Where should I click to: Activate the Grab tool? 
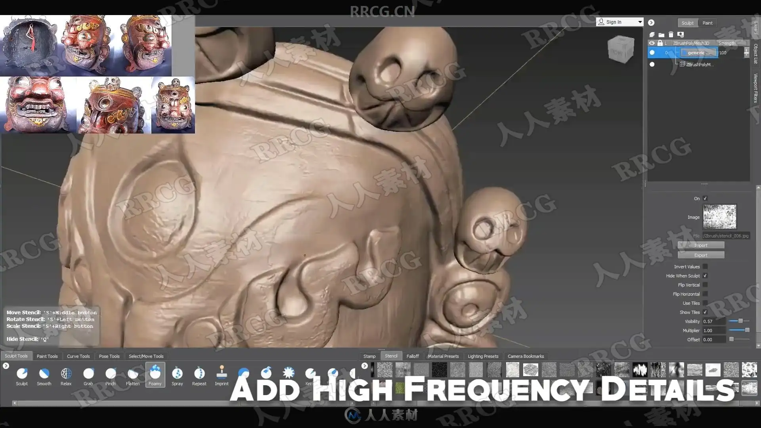coord(88,376)
